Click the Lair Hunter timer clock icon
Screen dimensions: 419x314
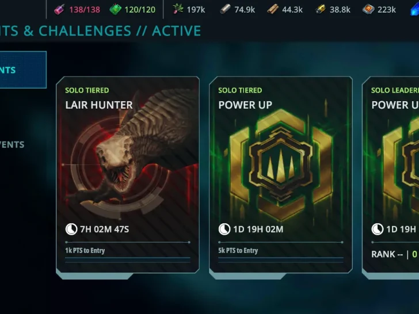[x=71, y=229]
